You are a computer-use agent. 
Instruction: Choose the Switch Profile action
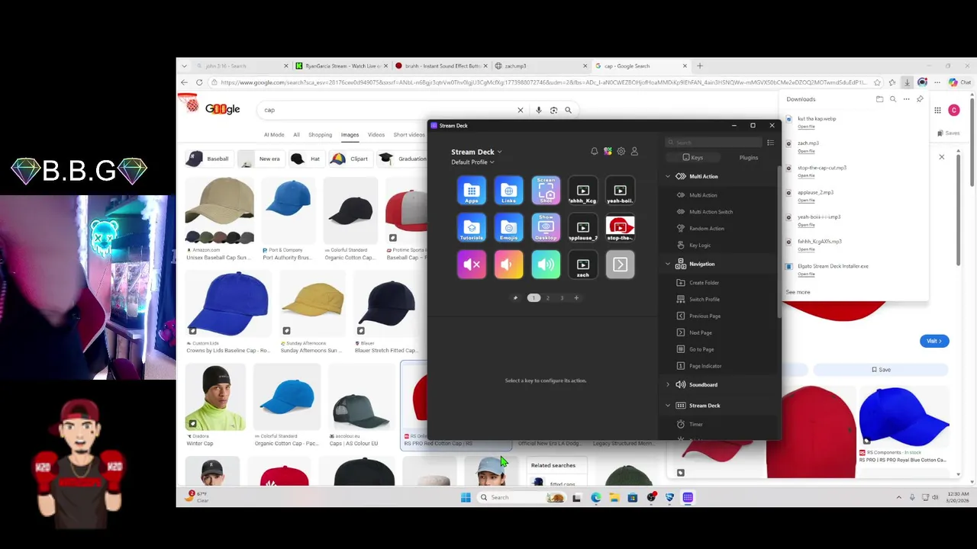click(x=705, y=300)
